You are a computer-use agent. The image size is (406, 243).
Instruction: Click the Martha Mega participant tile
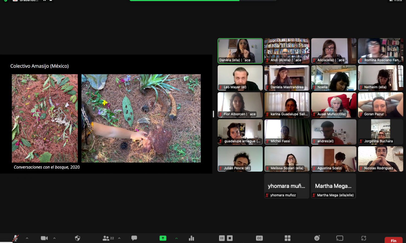[x=333, y=186]
